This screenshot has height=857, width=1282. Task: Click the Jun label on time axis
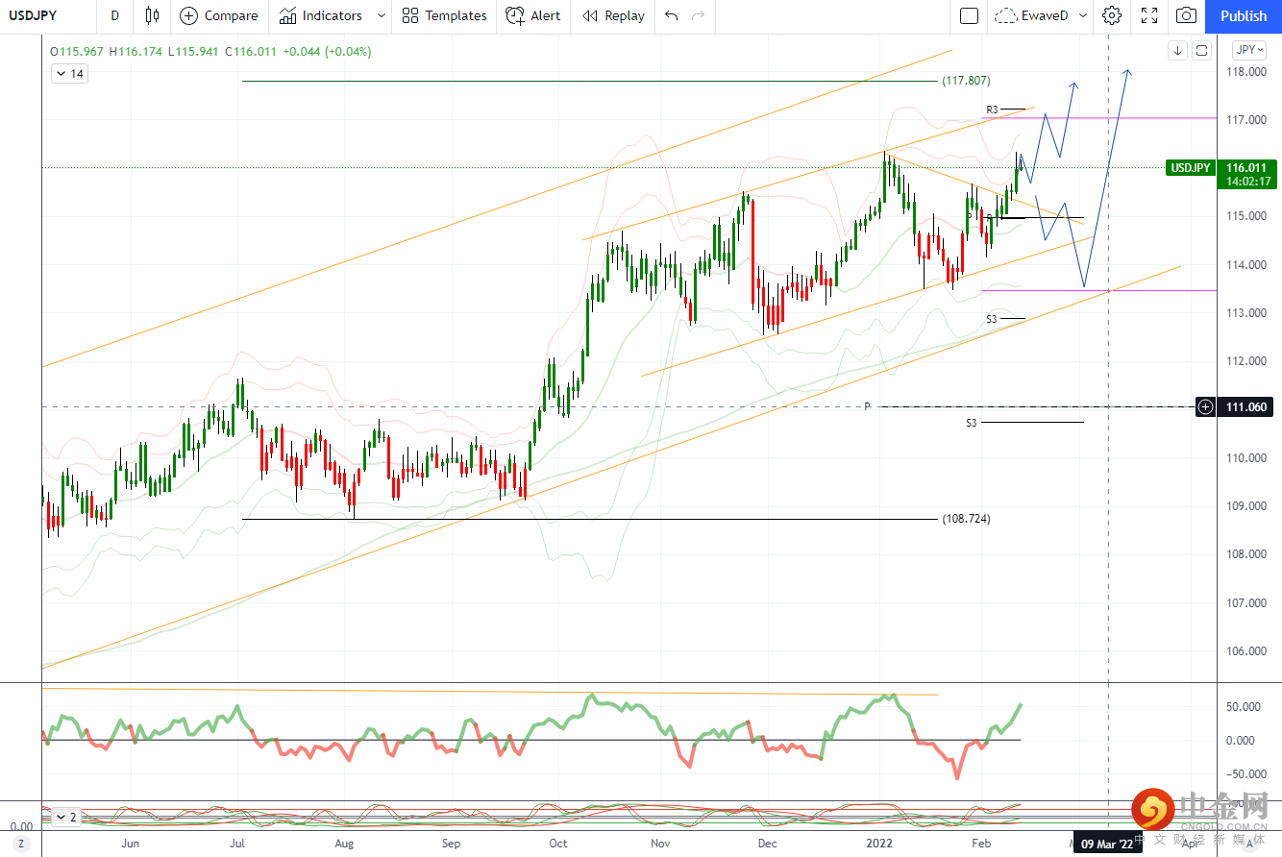[131, 844]
